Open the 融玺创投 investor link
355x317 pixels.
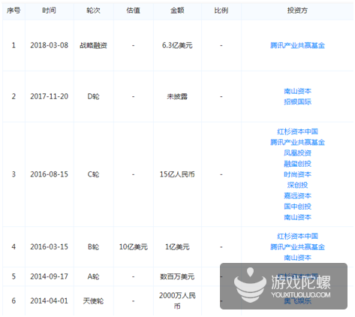coord(297,164)
